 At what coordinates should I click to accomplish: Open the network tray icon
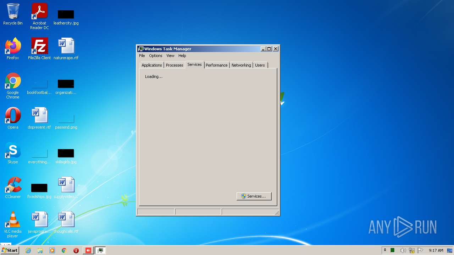click(x=412, y=250)
